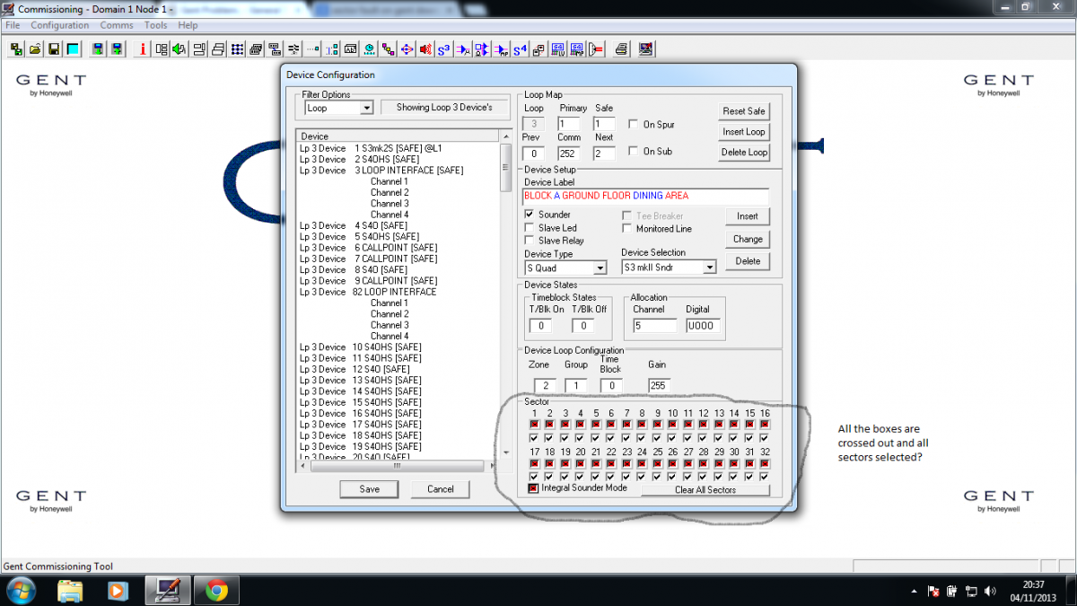The image size is (1077, 606).
Task: Open Windows Explorer from the taskbar
Action: click(70, 591)
